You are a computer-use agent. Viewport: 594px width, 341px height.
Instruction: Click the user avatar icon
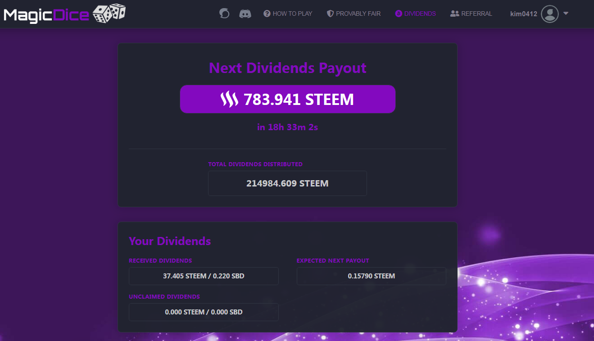(x=549, y=14)
